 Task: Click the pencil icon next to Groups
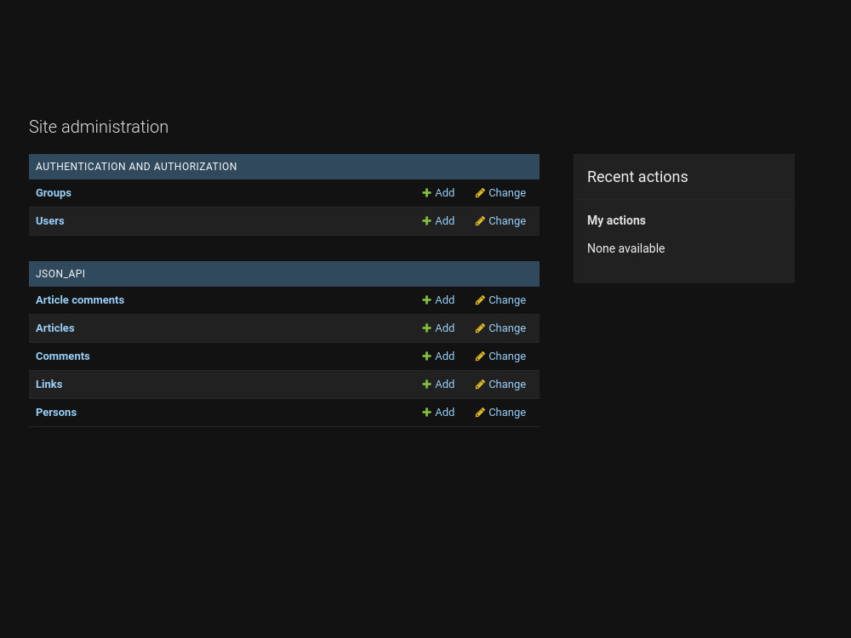click(x=480, y=192)
